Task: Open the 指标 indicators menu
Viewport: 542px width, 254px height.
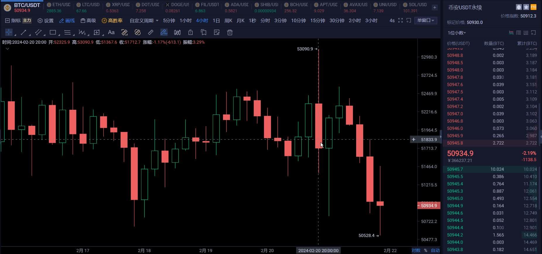Action: (x=13, y=20)
